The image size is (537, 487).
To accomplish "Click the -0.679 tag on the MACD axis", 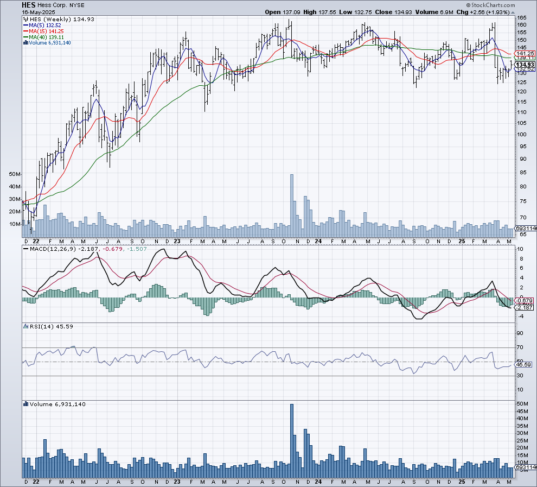I will tap(525, 301).
